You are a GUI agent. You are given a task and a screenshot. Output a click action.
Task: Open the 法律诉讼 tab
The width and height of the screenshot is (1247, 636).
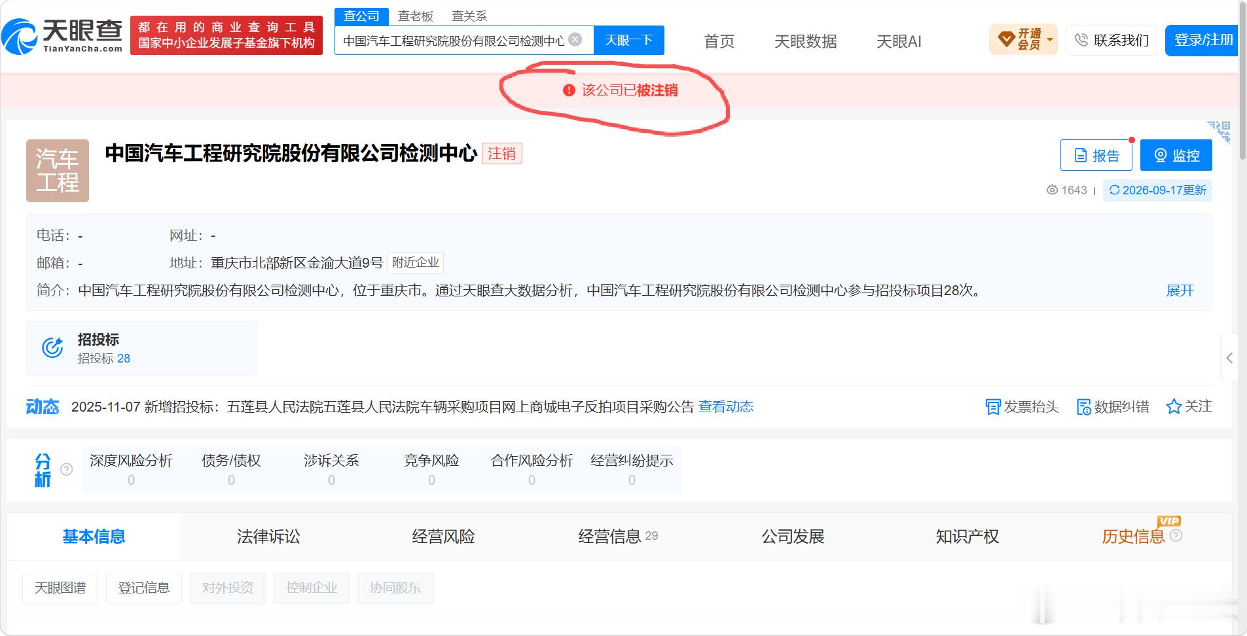click(268, 537)
